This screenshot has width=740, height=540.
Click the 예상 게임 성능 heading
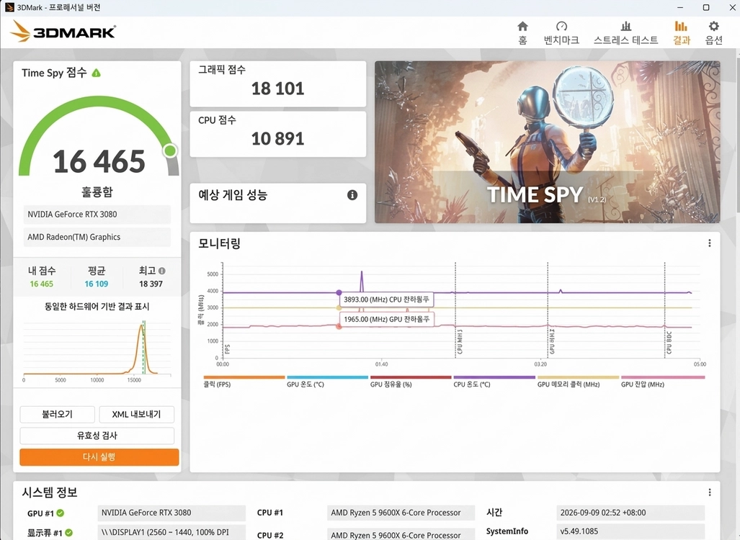point(233,194)
